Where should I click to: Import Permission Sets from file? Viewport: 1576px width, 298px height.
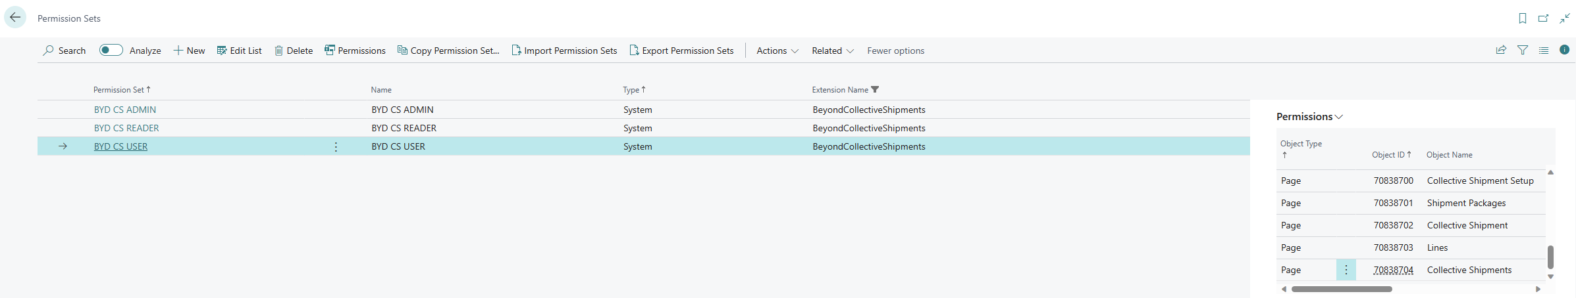564,51
